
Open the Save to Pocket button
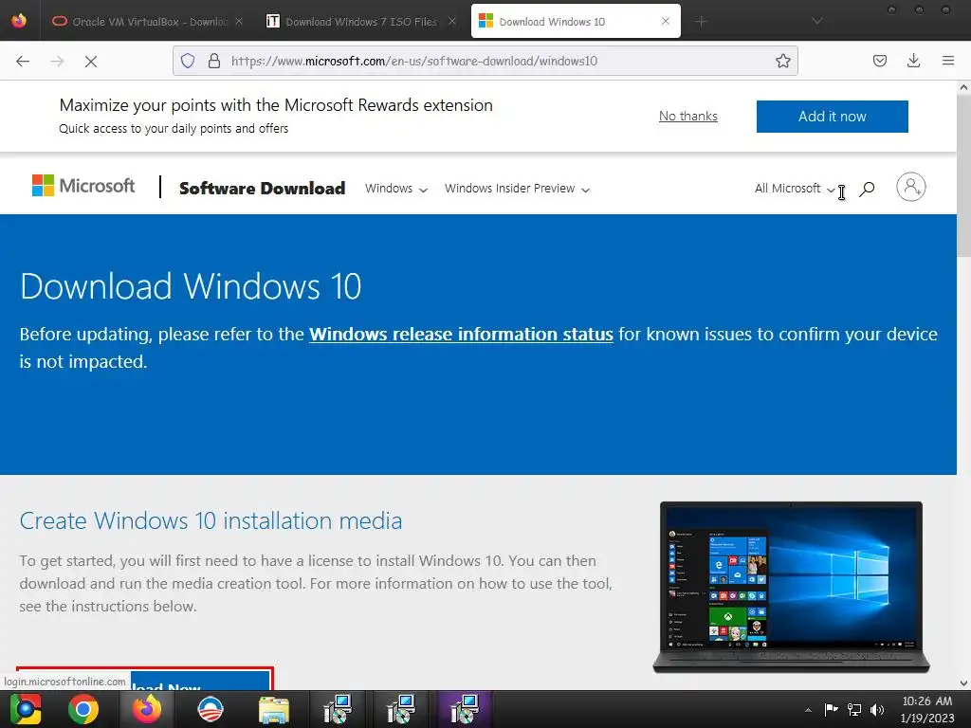pos(879,61)
